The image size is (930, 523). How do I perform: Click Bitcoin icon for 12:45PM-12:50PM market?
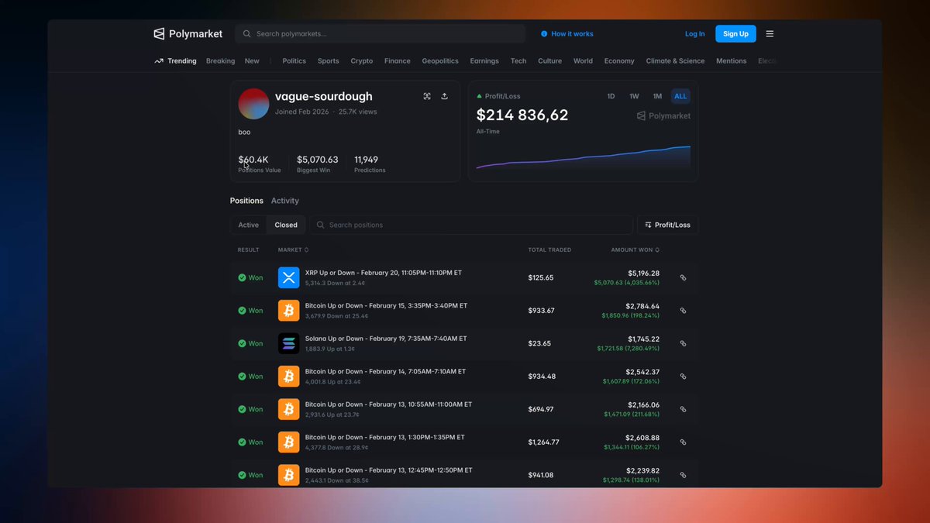coord(288,475)
